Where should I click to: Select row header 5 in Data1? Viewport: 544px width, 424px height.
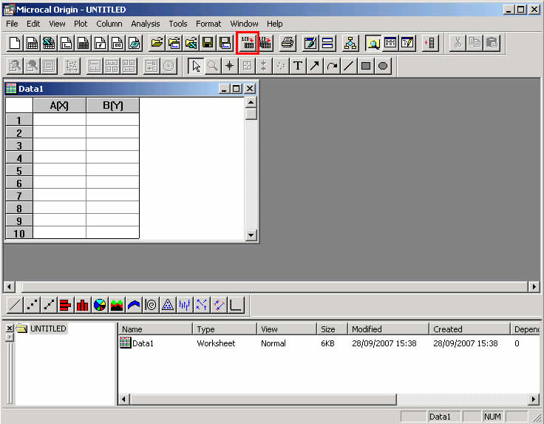pyautogui.click(x=19, y=170)
